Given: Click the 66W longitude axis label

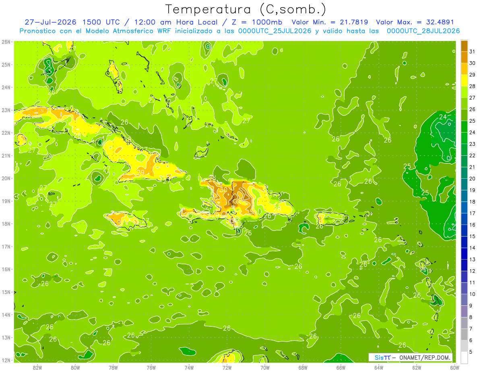Looking at the screenshot, I should (341, 367).
